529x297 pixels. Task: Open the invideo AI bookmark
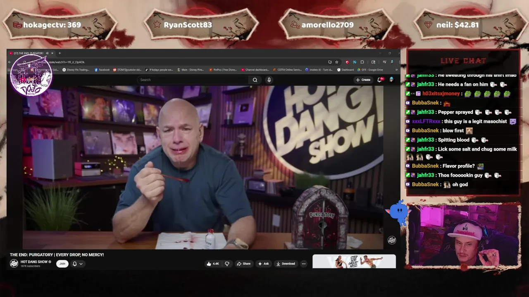coord(319,70)
